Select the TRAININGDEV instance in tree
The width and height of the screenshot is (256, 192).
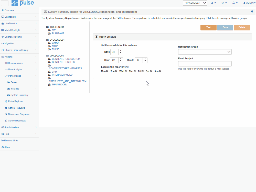click(60, 85)
